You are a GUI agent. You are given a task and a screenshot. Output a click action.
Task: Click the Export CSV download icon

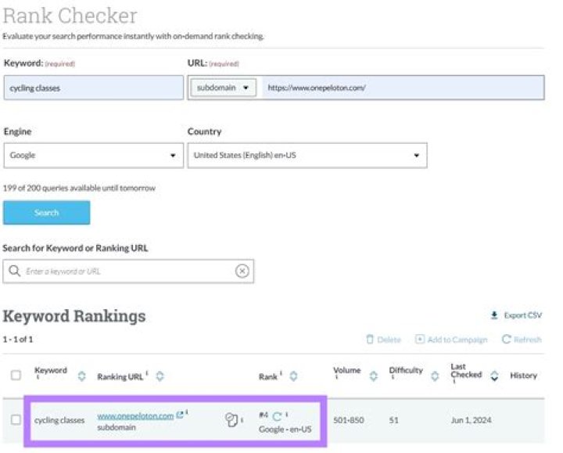[493, 315]
